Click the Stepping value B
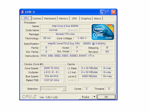The image size is (150, 112). pos(107,47)
